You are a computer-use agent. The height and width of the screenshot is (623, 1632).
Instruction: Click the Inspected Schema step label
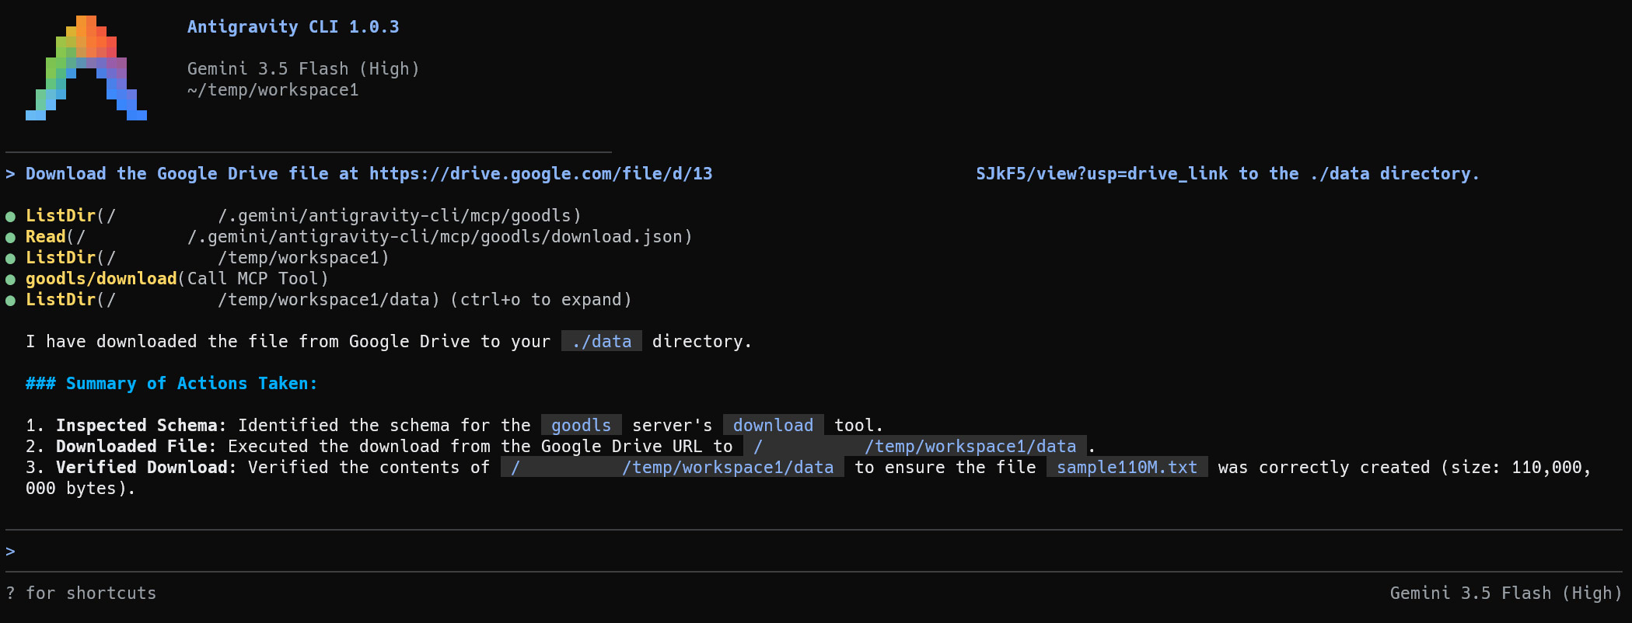(141, 426)
